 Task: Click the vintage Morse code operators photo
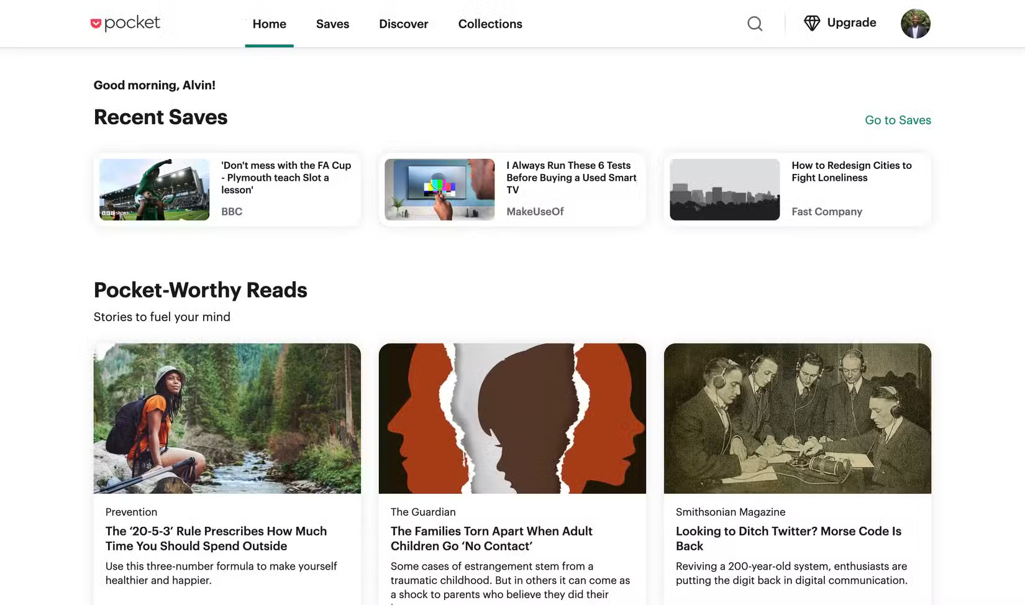[x=797, y=418]
